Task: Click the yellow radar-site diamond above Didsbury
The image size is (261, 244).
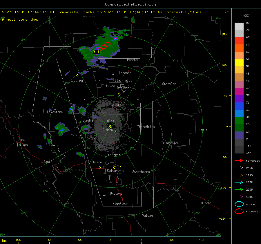Action: click(x=111, y=126)
